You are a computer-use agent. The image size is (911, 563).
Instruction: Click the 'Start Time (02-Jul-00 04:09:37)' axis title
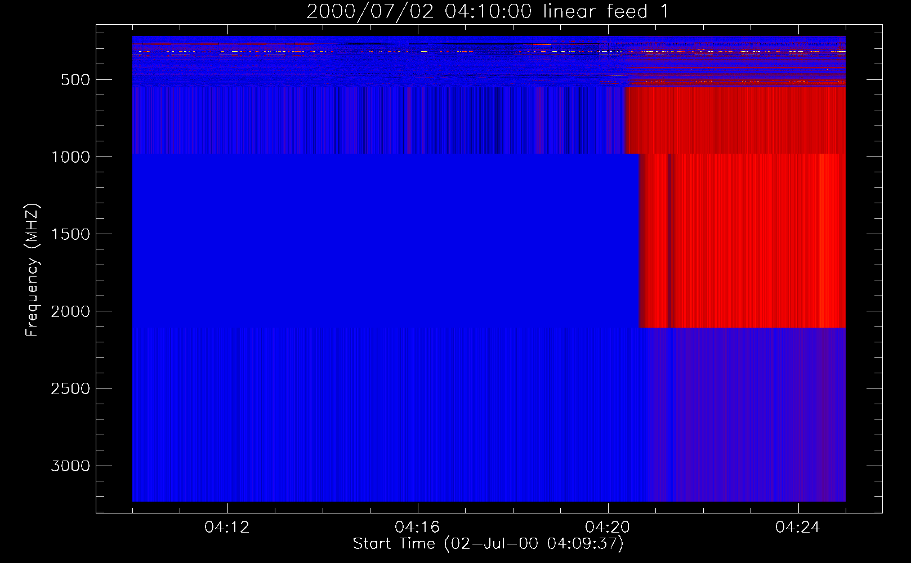488,544
